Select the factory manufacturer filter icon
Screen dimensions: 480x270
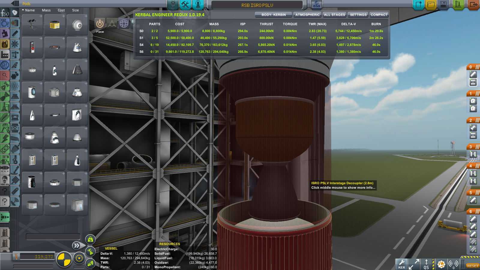pyautogui.click(x=5, y=54)
